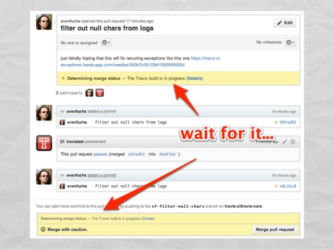Click the info icon beside Merge with caution
This screenshot has height=250, width=334.
click(43, 230)
